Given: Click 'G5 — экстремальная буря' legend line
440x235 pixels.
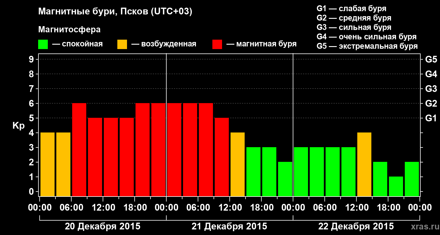Looking at the screenshot, I should tap(367, 46).
